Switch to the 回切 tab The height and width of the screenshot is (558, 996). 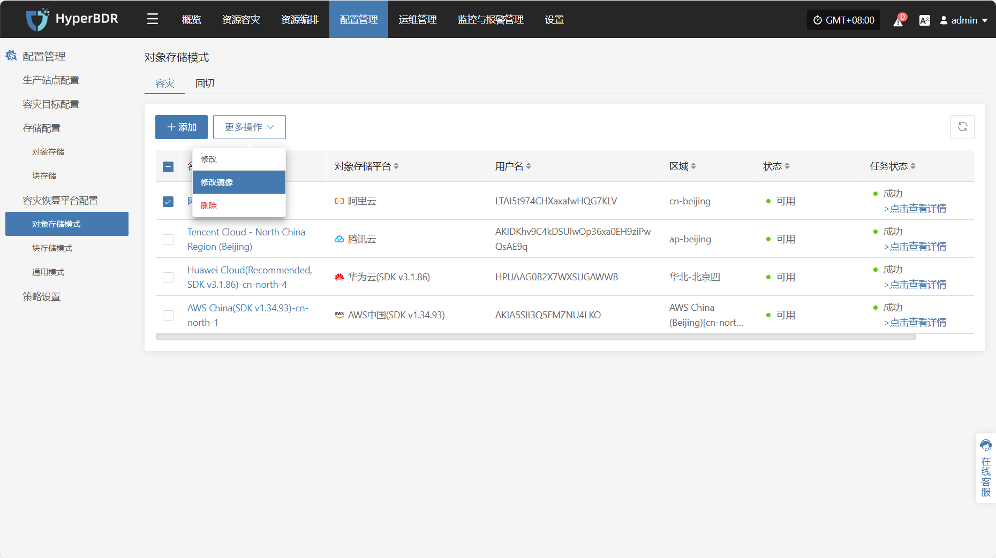pyautogui.click(x=205, y=83)
